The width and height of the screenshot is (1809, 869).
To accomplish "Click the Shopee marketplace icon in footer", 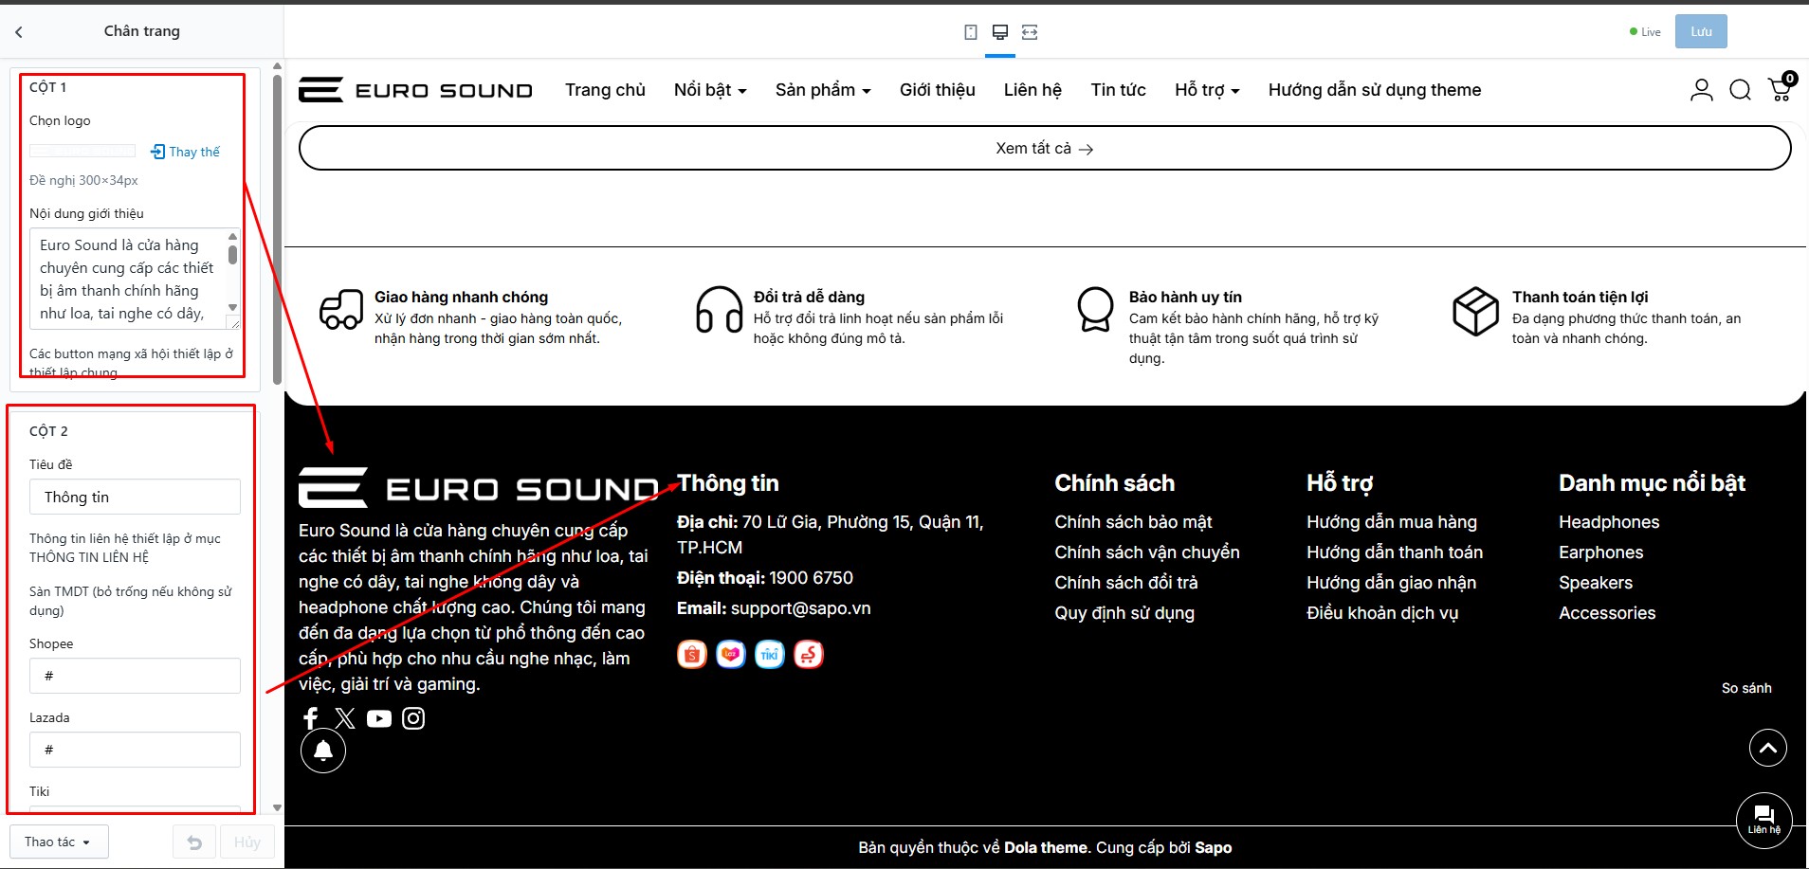I will point(692,654).
